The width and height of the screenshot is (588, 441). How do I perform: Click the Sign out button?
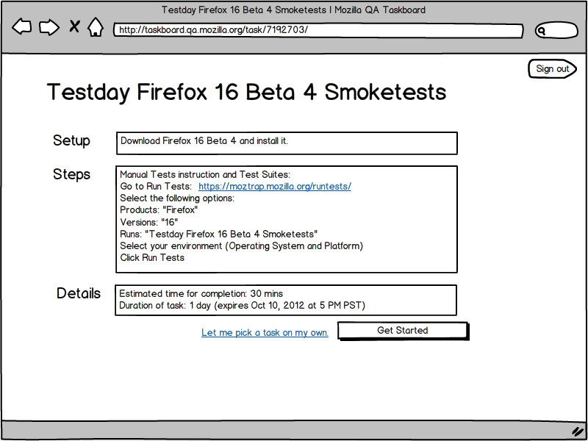click(x=553, y=68)
